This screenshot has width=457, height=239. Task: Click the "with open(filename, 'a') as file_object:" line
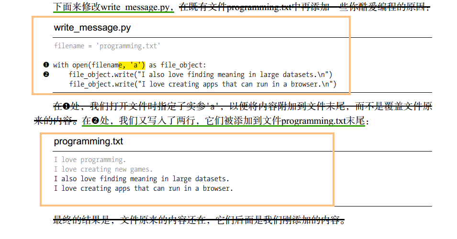tap(129, 65)
